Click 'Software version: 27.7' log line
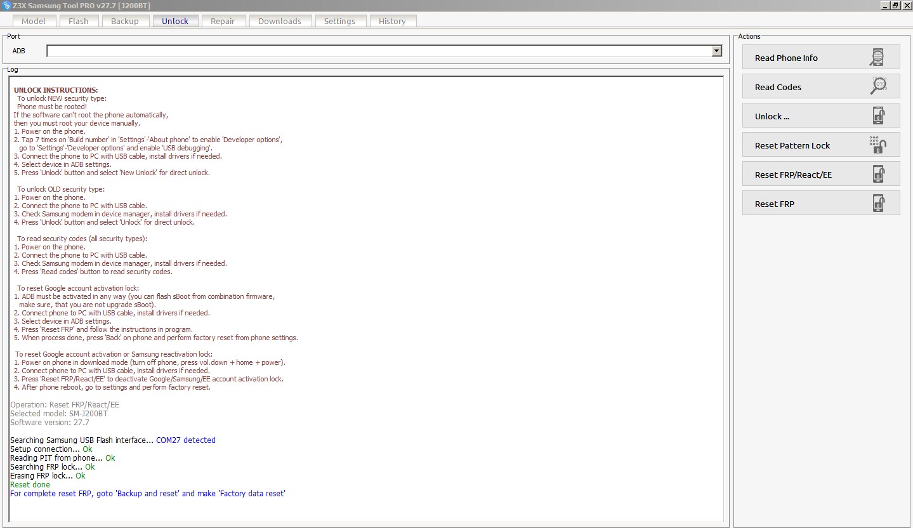The height and width of the screenshot is (528, 913). (x=49, y=422)
